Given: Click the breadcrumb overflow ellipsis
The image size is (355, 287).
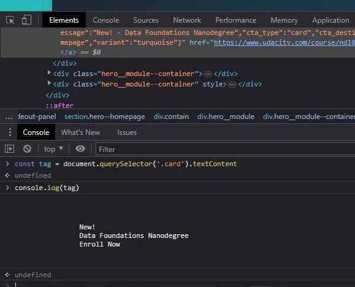Looking at the screenshot, I should pyautogui.click(x=9, y=117).
